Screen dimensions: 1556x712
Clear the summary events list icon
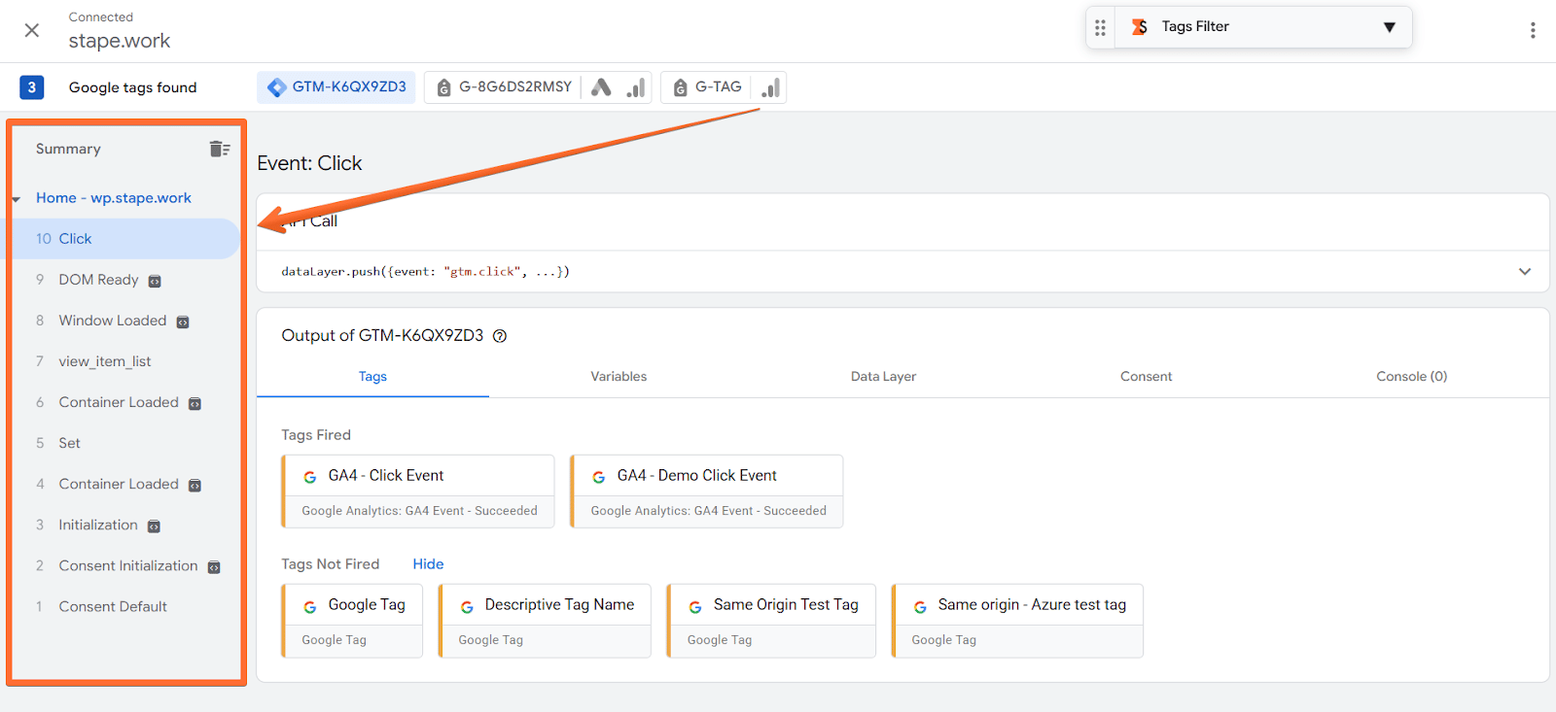[220, 149]
